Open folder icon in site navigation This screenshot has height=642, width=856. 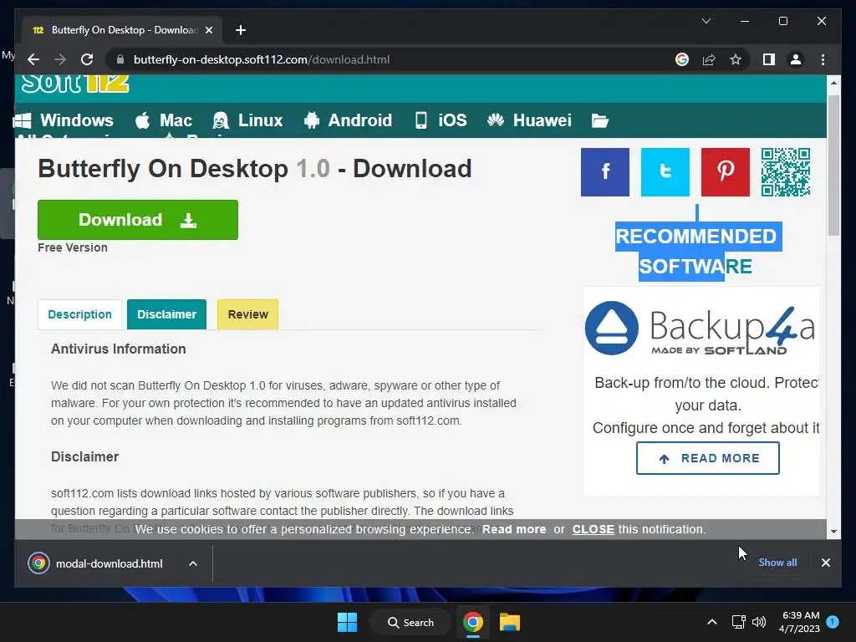[x=600, y=120]
